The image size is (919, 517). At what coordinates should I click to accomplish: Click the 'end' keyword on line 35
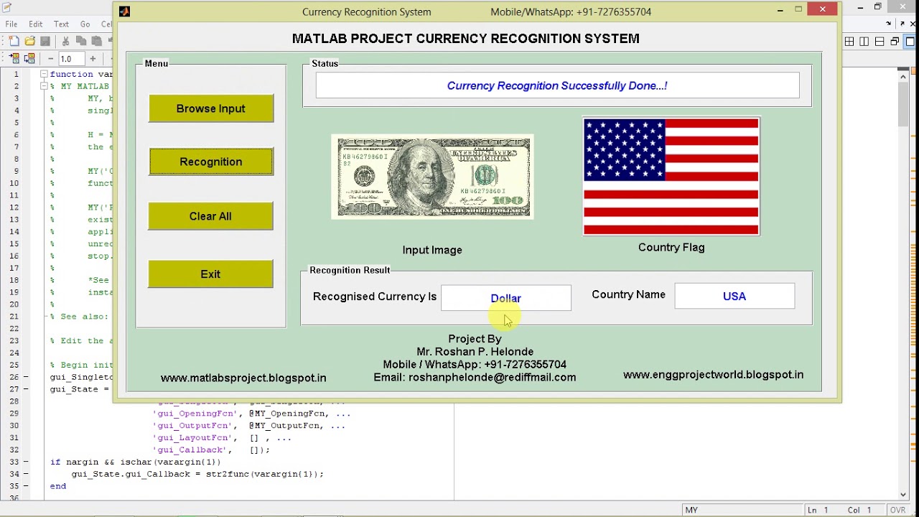(x=58, y=486)
